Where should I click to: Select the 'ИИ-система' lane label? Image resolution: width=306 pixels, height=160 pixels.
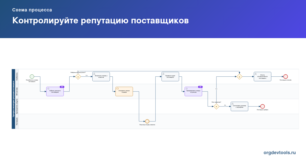(17, 91)
